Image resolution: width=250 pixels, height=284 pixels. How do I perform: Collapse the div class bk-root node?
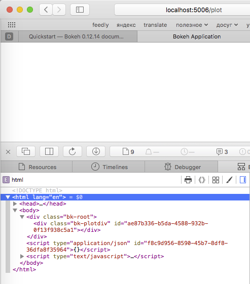(x=22, y=217)
